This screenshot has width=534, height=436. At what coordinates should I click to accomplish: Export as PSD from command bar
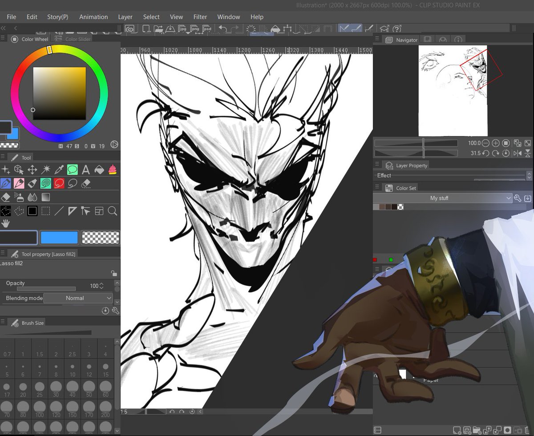[206, 29]
